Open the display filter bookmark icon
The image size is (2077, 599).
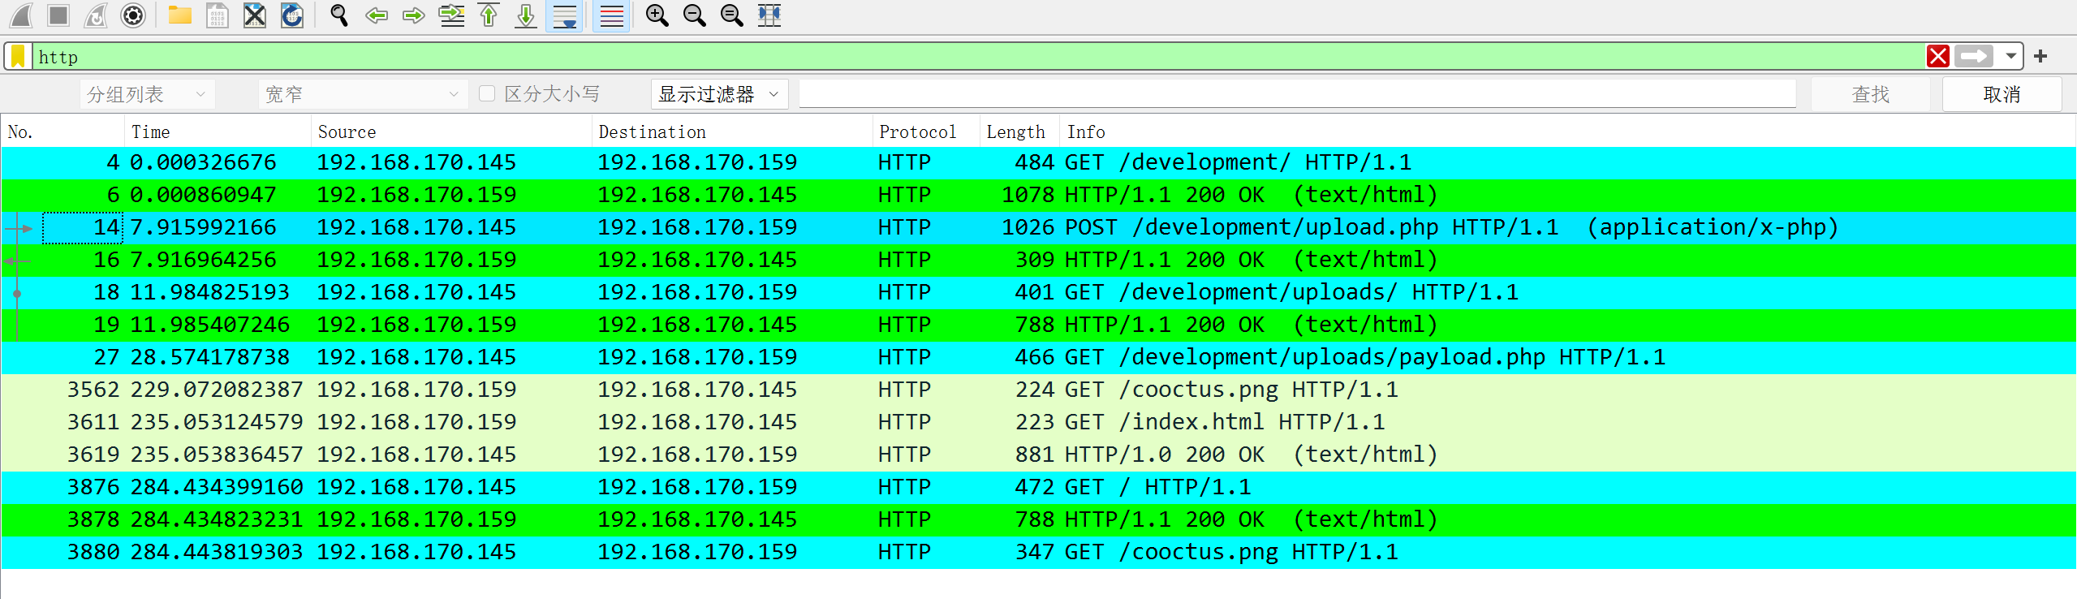(18, 57)
